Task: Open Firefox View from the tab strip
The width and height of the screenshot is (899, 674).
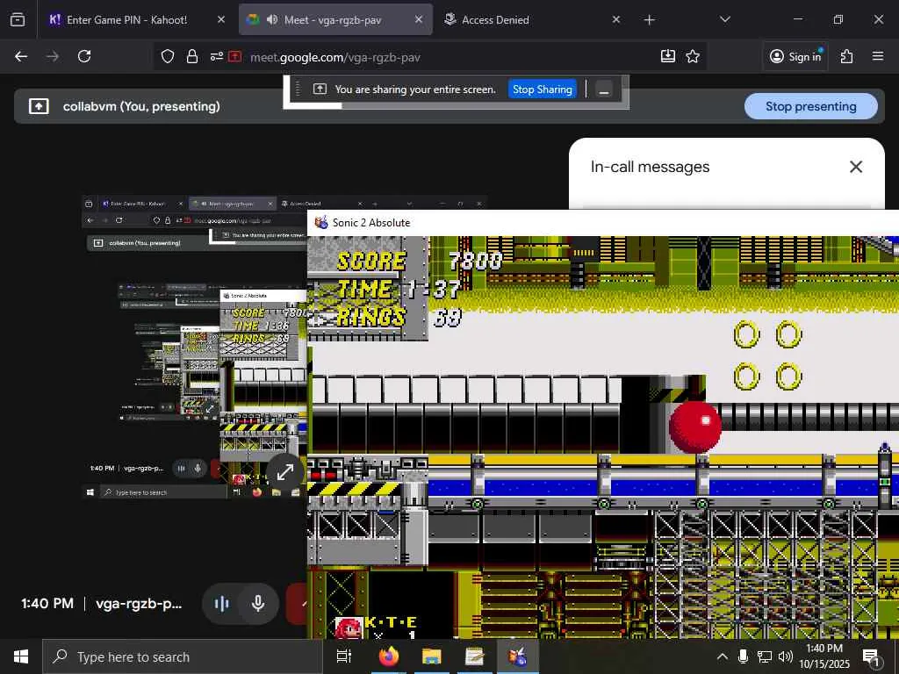Action: pyautogui.click(x=18, y=19)
